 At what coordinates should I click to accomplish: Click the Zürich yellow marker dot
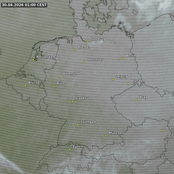[x=70, y=149]
